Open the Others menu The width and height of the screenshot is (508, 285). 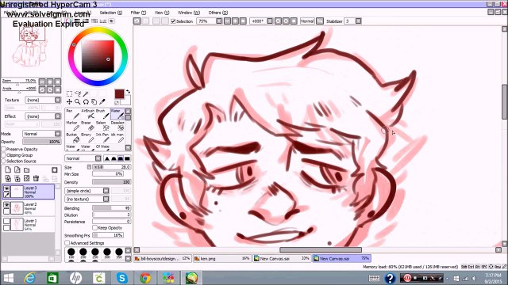tap(218, 13)
